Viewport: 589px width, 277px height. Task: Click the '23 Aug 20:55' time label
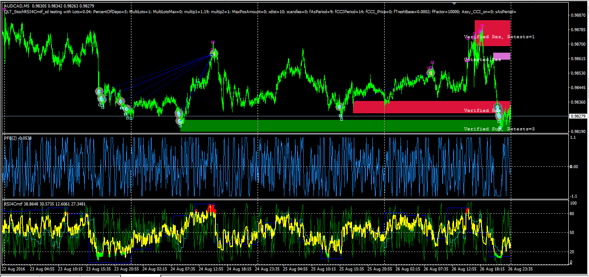coord(126,269)
